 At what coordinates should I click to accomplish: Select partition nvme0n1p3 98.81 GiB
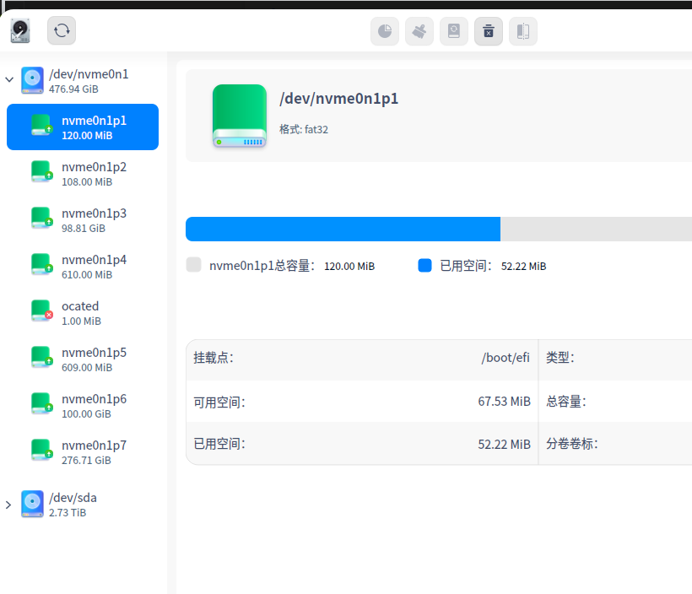coord(83,220)
